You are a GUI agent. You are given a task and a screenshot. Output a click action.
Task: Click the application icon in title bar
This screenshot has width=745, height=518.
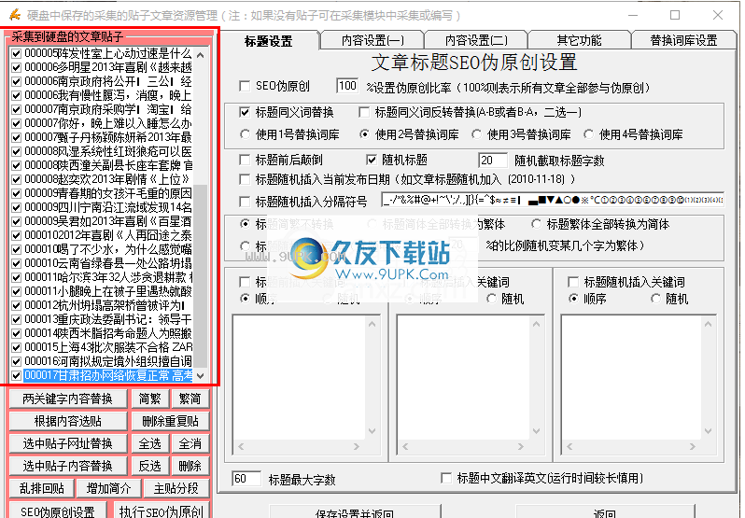point(15,15)
